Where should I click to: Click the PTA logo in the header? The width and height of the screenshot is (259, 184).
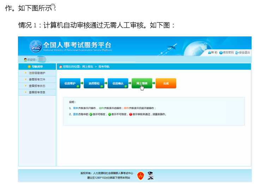tap(36, 46)
